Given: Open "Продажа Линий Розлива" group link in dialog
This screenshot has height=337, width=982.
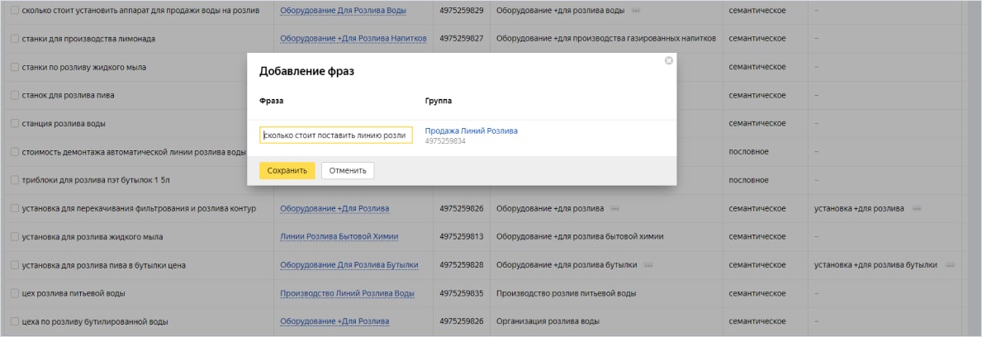Looking at the screenshot, I should [471, 131].
